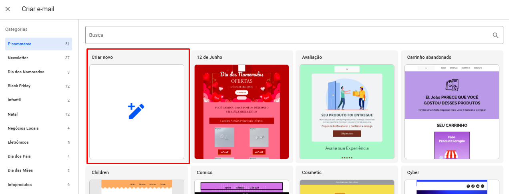Screen dimensions: 509x194
Task: Select the Carrinho abandonado template
Action: 452,112
